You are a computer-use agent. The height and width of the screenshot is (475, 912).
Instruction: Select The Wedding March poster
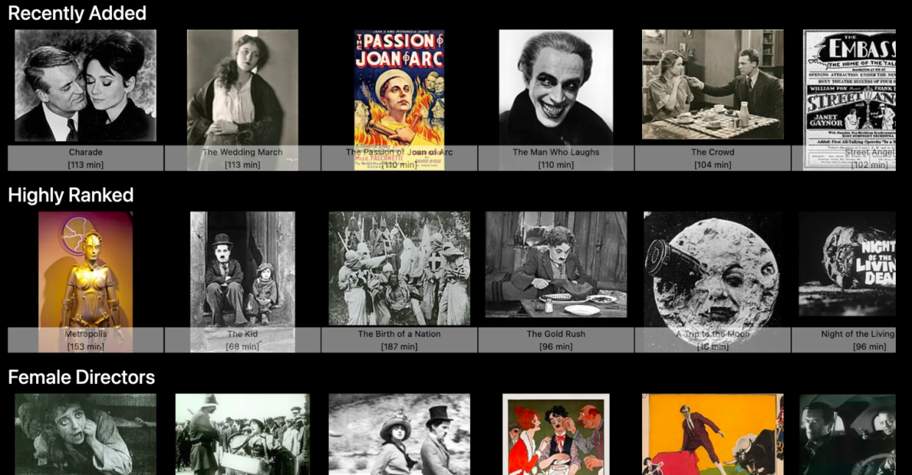click(x=243, y=84)
